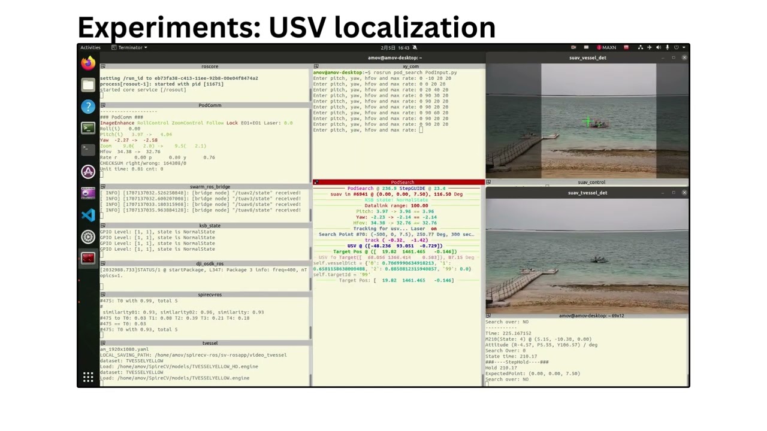Select the swarm_ros_bridge pane title bar

click(x=206, y=187)
